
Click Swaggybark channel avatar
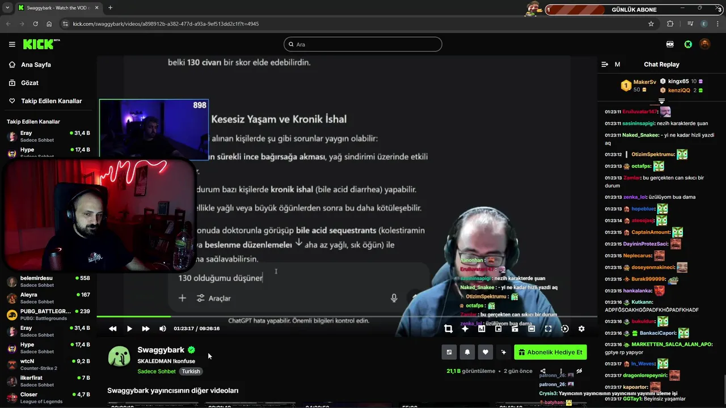coord(119,356)
